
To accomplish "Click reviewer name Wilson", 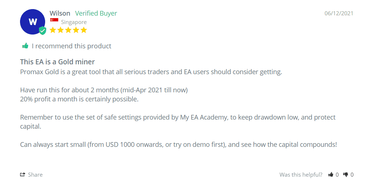I will (x=60, y=13).
